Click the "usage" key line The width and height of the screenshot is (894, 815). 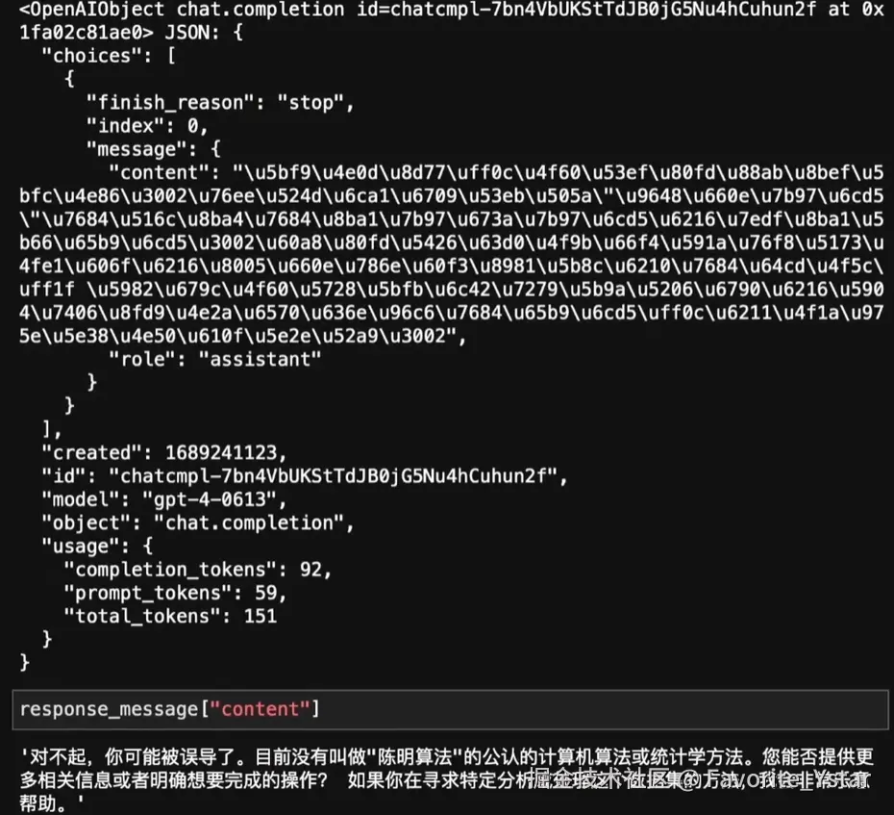97,547
